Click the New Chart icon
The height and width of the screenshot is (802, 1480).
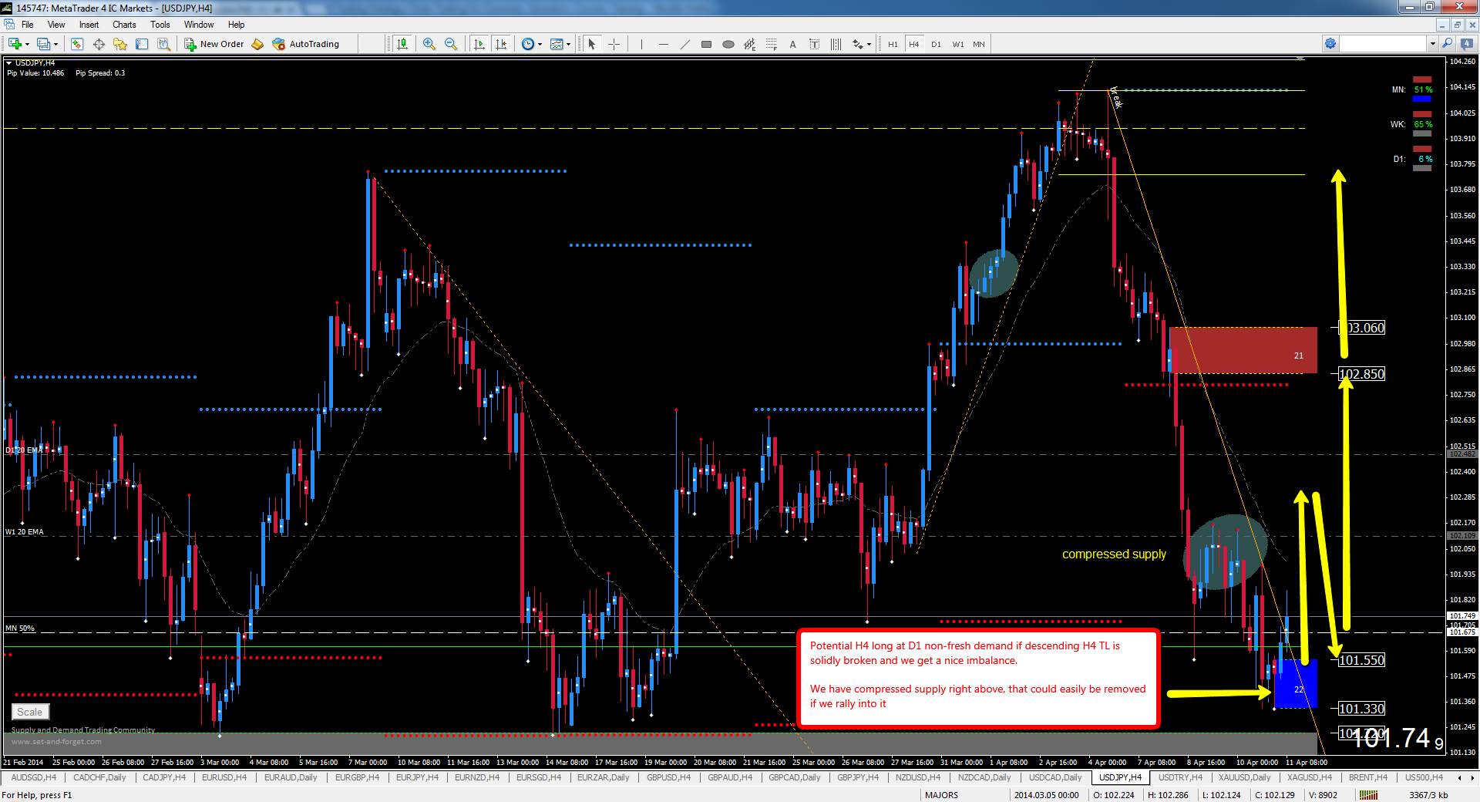pos(15,44)
